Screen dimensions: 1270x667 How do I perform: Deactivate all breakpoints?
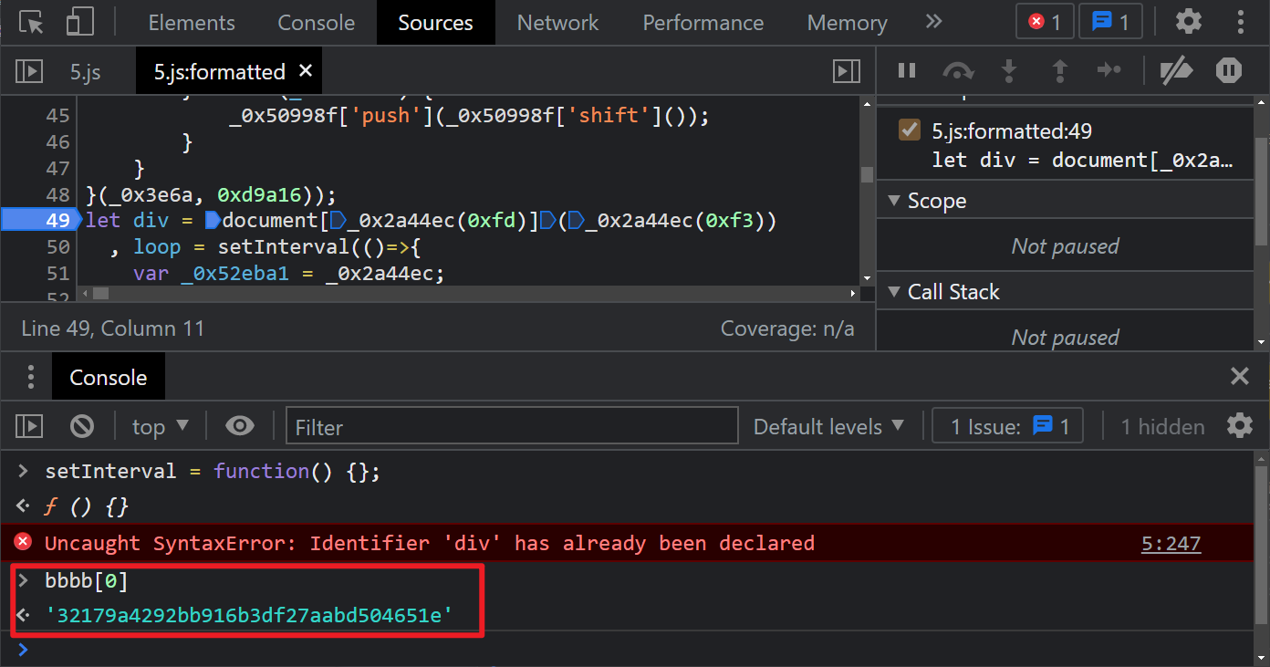click(1177, 70)
